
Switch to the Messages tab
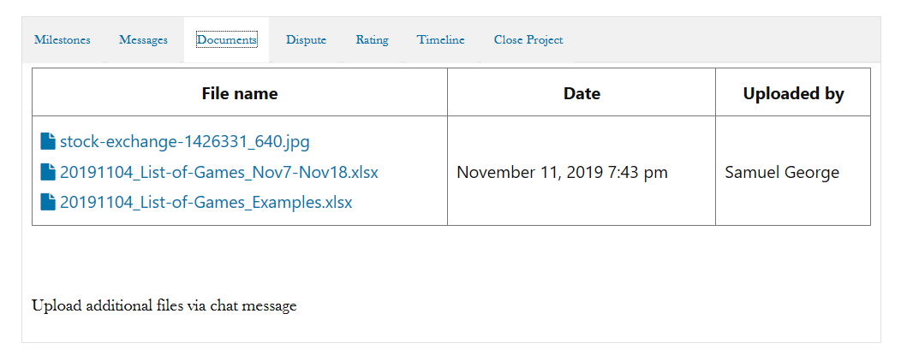[x=144, y=39]
